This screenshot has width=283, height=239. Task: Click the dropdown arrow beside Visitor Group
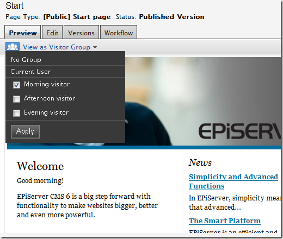coord(95,47)
